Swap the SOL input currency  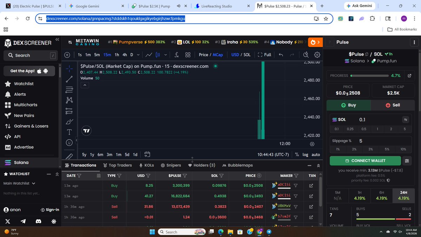[406, 119]
